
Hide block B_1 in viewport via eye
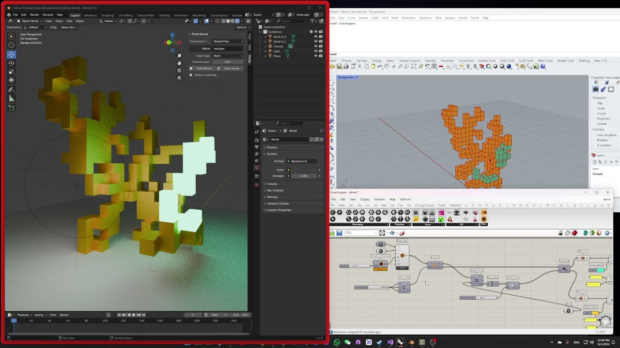316,42
